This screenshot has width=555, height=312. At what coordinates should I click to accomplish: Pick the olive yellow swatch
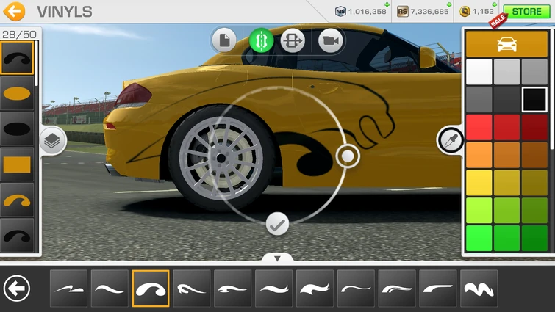(x=534, y=183)
